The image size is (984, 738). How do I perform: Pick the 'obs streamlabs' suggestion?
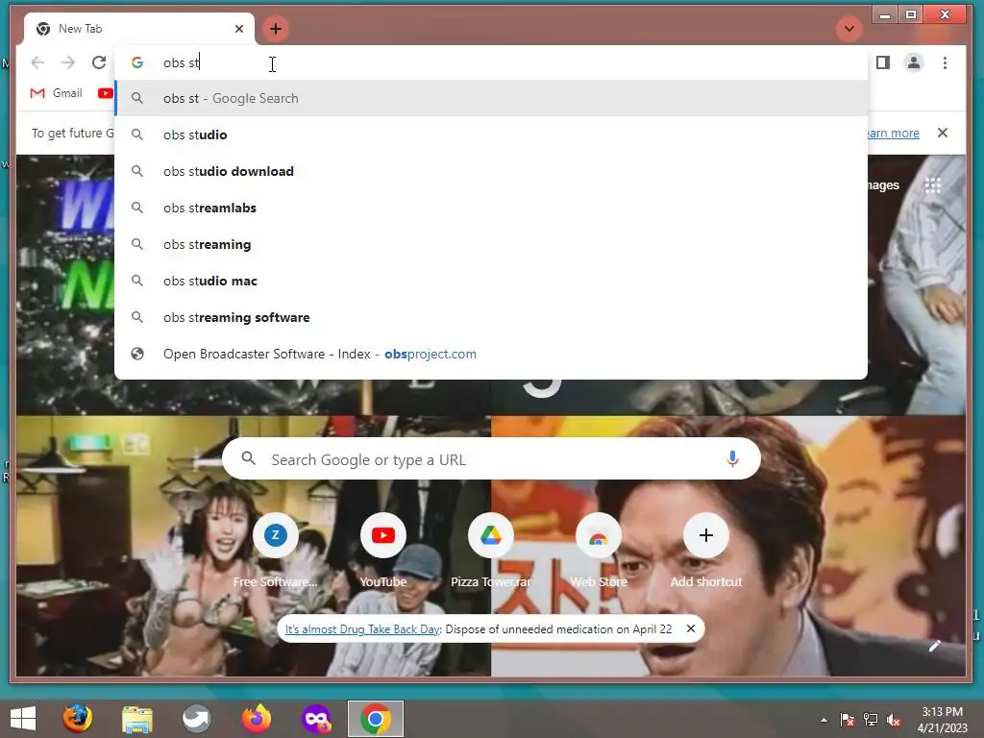tap(491, 208)
